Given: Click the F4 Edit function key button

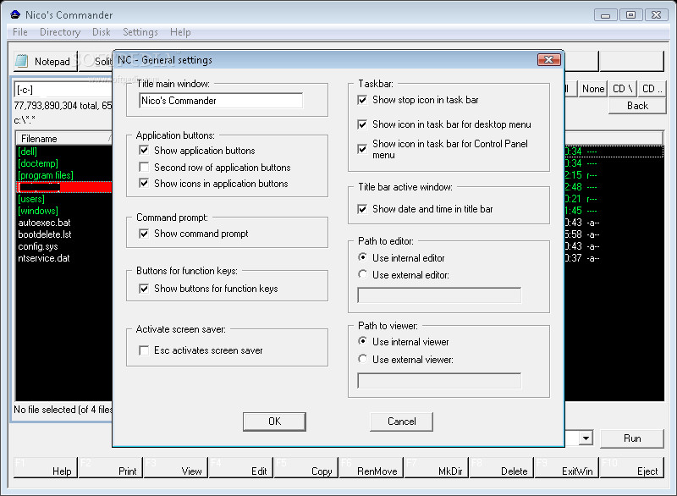Looking at the screenshot, I should click(241, 467).
